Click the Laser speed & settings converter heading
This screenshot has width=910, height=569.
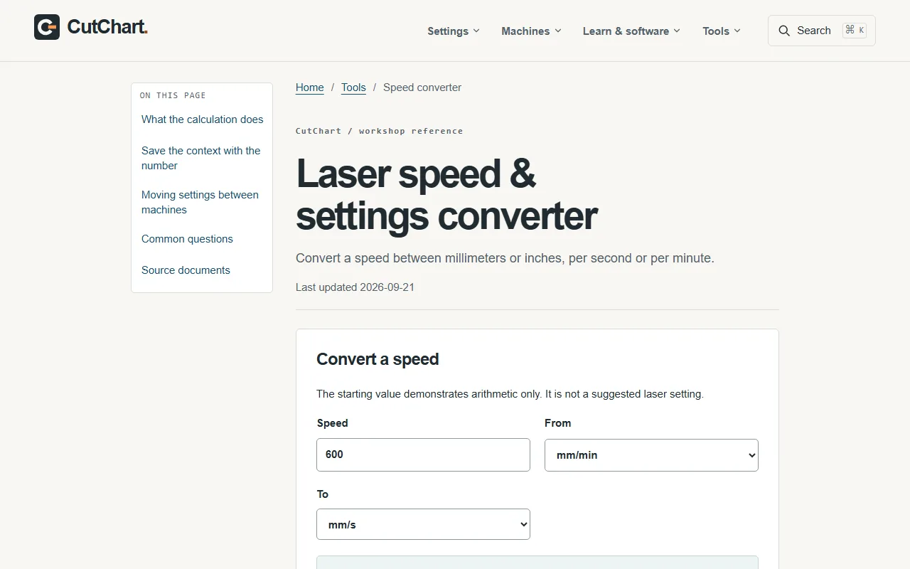coord(446,195)
